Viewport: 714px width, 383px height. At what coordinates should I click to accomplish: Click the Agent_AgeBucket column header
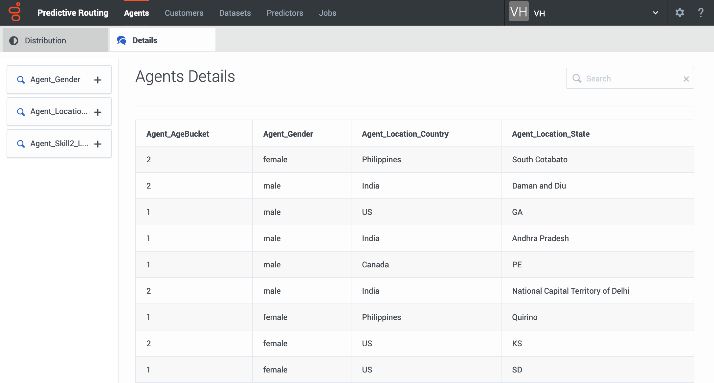tap(178, 134)
